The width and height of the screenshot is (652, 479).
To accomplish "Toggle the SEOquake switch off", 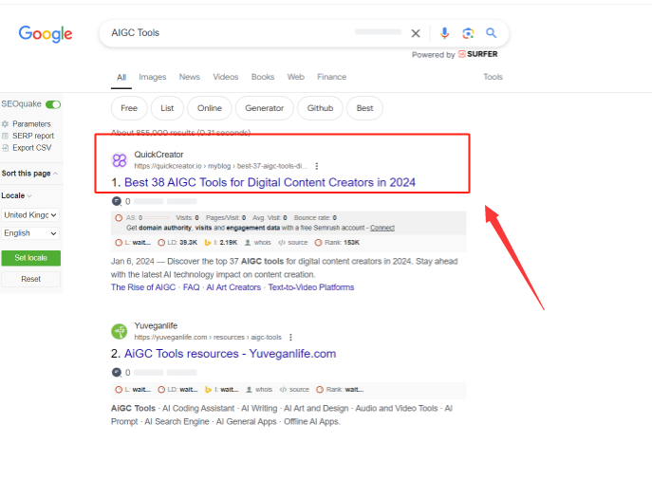I will tap(53, 104).
